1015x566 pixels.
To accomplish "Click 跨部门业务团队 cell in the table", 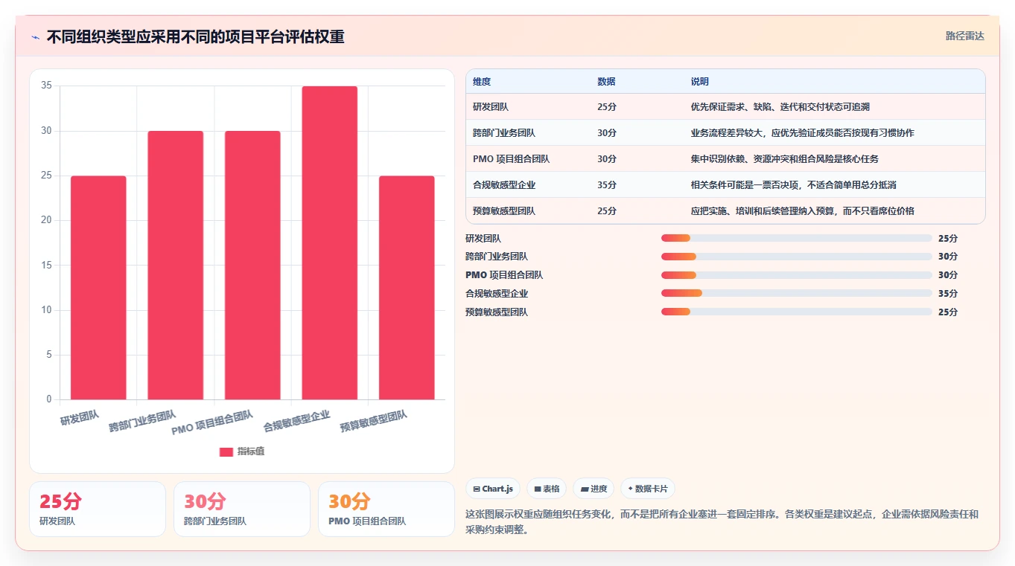I will click(x=504, y=133).
